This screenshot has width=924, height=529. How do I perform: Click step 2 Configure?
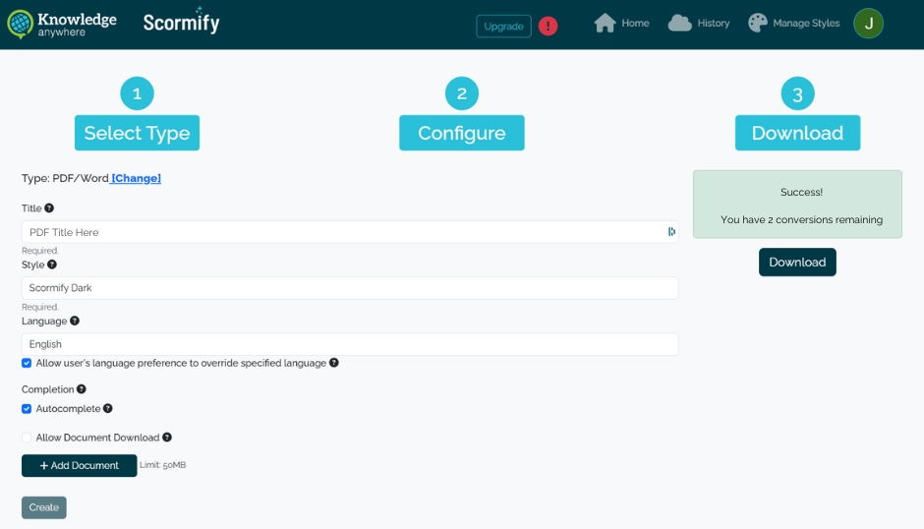tap(462, 133)
